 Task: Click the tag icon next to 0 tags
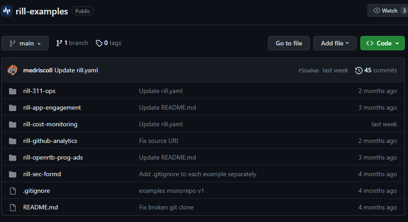99,43
